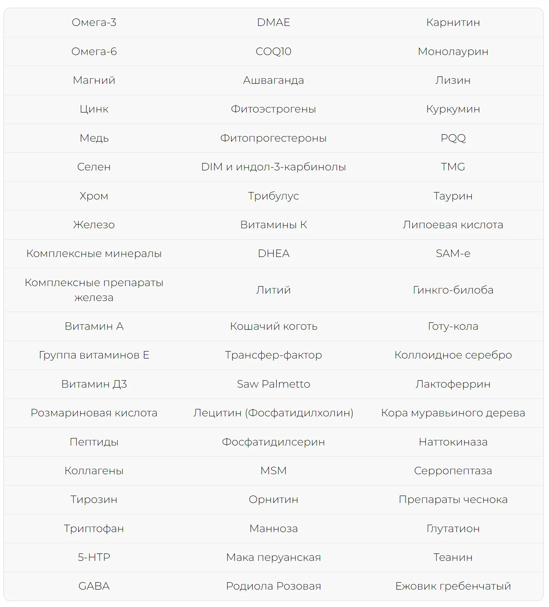Select the Saw Palmetto cell
This screenshot has height=607, width=549.
pos(273,384)
